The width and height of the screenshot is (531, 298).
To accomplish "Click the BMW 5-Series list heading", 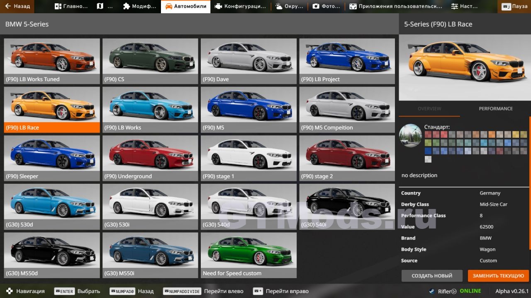I will pyautogui.click(x=27, y=24).
